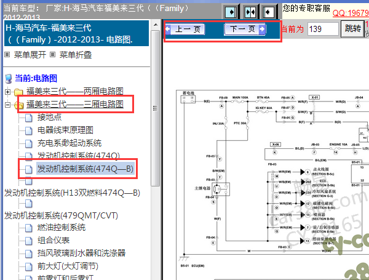Click document icon above 发动机控制系统(H13双燃料474Q—B)
The width and height of the screenshot is (369, 280).
click(x=29, y=181)
